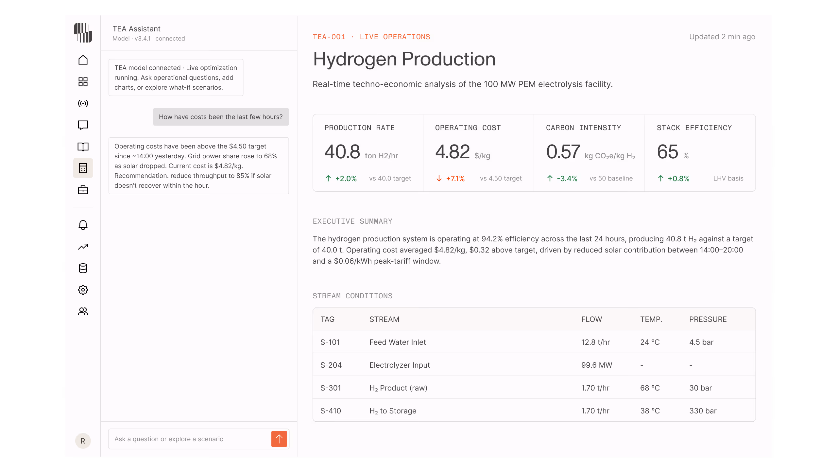Click the 'vs 4.50 target' label
The width and height of the screenshot is (837, 471).
click(x=501, y=179)
